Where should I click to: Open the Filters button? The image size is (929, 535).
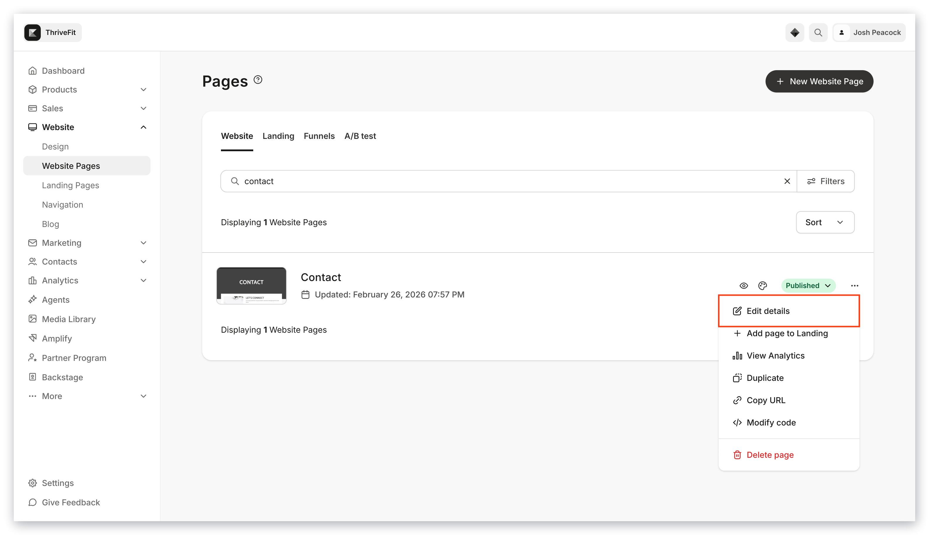825,181
